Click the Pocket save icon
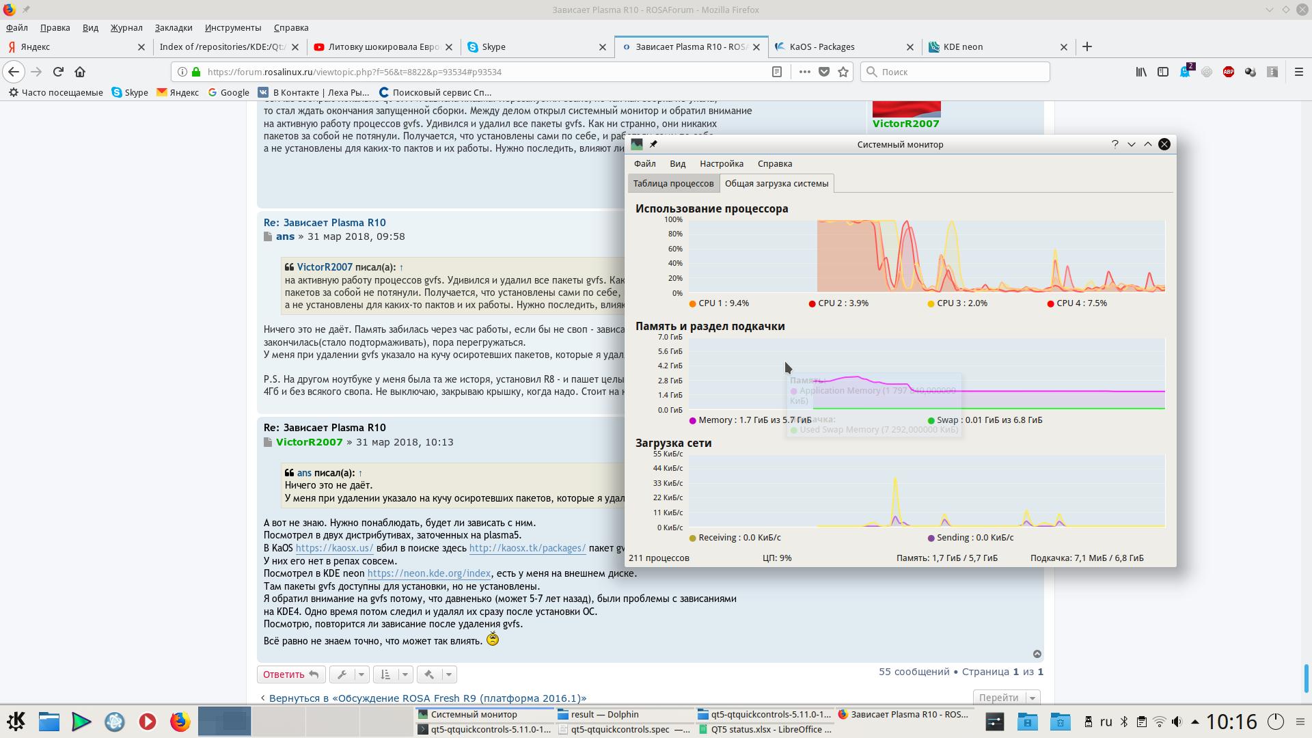Screen dimensions: 1312x738 point(824,72)
